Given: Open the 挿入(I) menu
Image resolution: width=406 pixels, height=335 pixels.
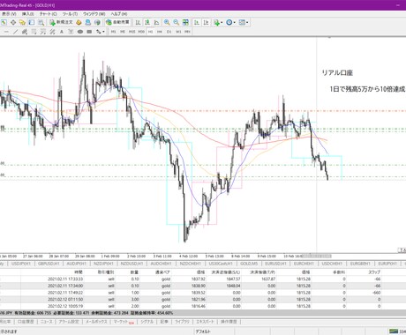Looking at the screenshot, I should click(28, 14).
